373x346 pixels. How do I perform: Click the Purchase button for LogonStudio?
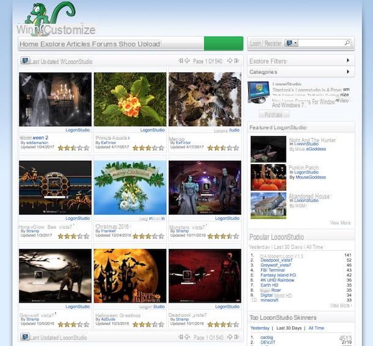[274, 115]
